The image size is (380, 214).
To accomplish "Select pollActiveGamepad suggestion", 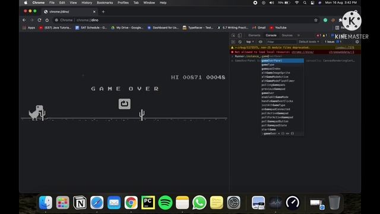I will 283,114.
